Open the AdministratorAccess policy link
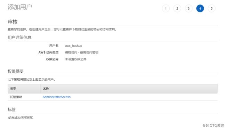Screen dimensions: 226x129 click(56, 97)
